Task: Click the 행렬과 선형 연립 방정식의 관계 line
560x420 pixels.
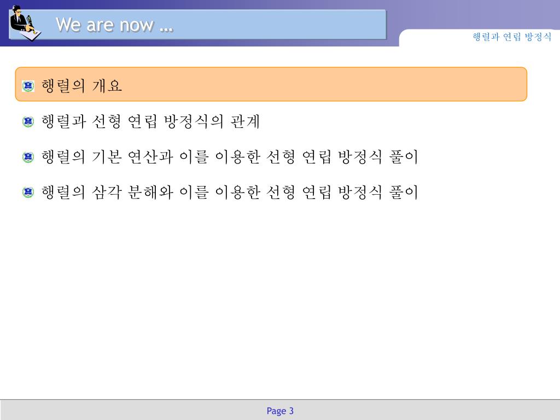Action: [150, 121]
